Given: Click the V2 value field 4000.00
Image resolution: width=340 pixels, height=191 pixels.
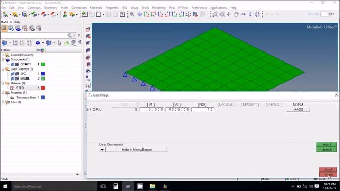Looking at the screenshot, I should click(177, 110).
